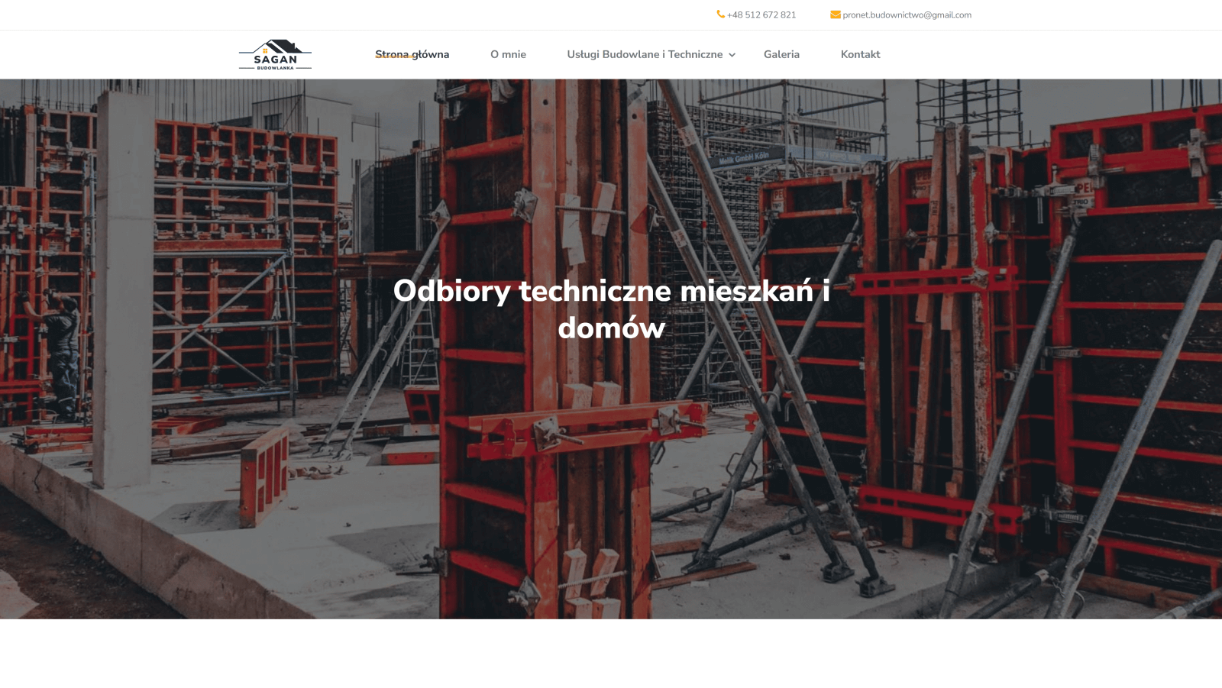Viewport: 1222px width, 688px height.
Task: Go to Strona główna
Action: pyautogui.click(x=412, y=54)
